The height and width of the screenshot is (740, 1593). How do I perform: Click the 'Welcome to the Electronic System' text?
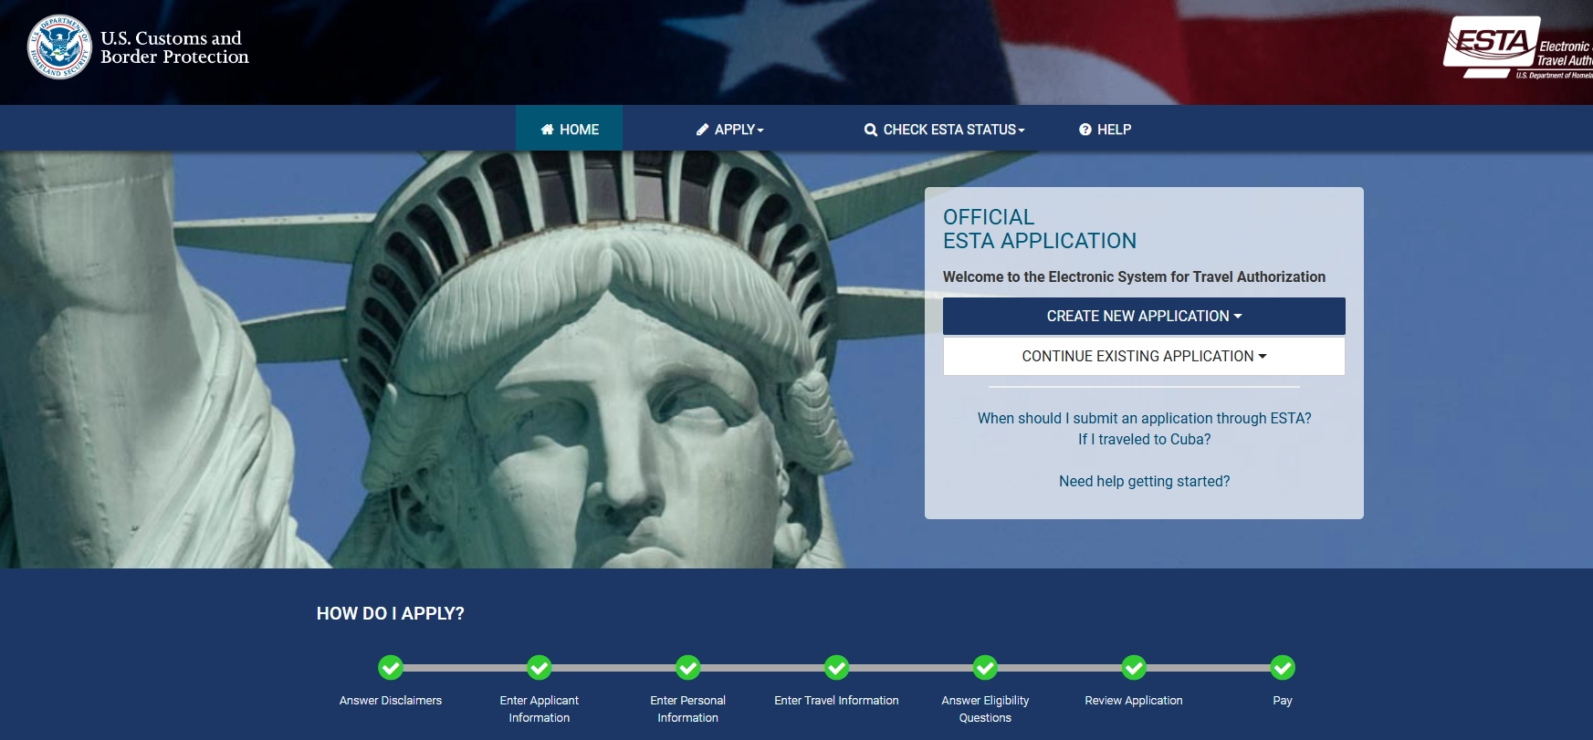click(1134, 276)
